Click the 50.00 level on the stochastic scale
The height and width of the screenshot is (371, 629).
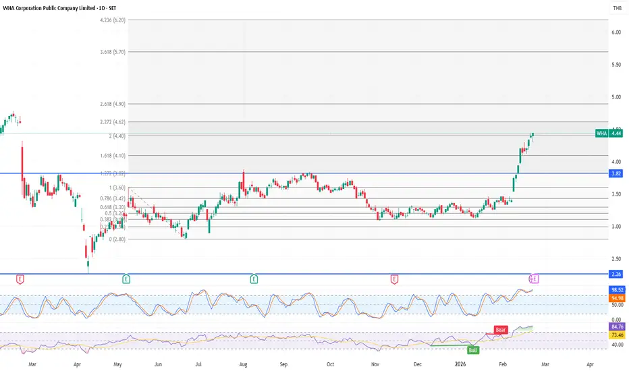pos(617,305)
